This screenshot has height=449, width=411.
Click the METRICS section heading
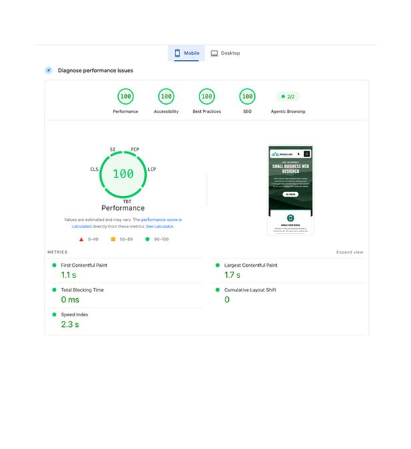[57, 252]
